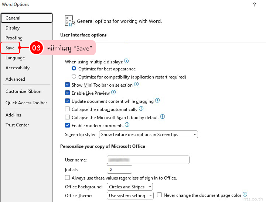Open the Save category in sidebar
The height and width of the screenshot is (202, 266).
(x=10, y=48)
